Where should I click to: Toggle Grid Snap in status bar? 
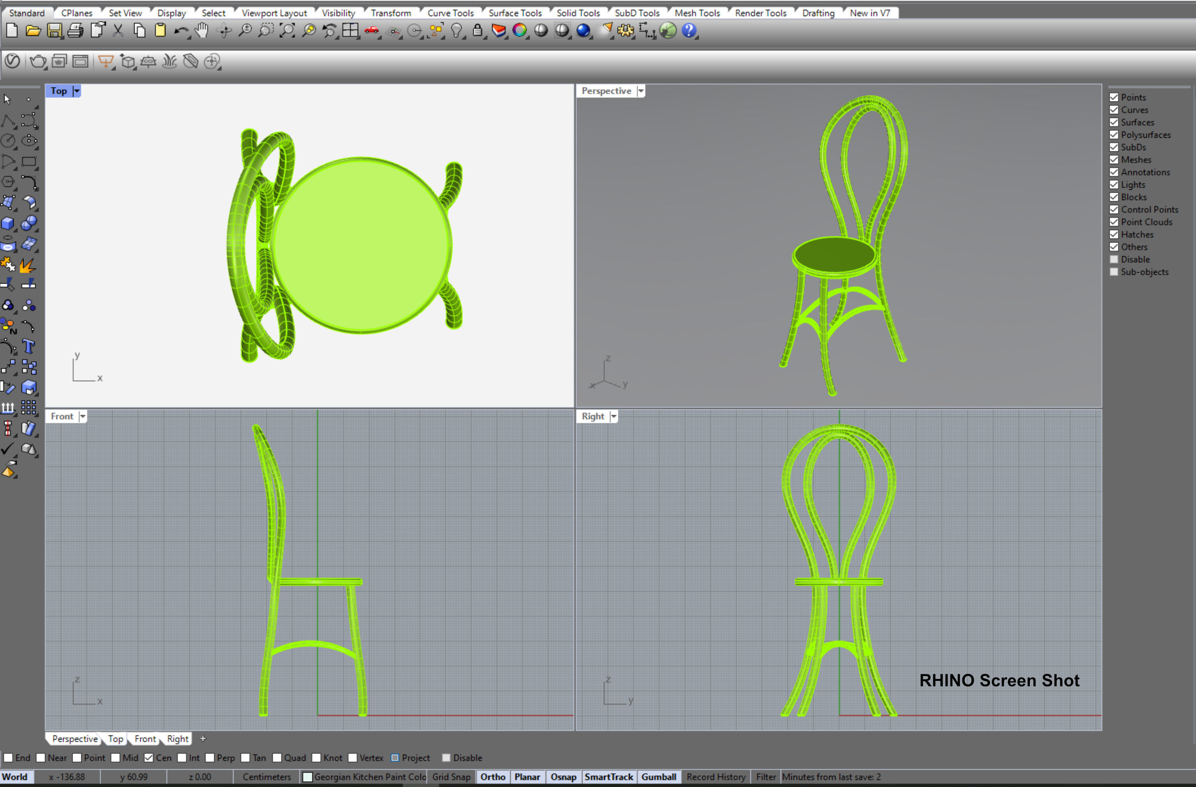pos(451,776)
